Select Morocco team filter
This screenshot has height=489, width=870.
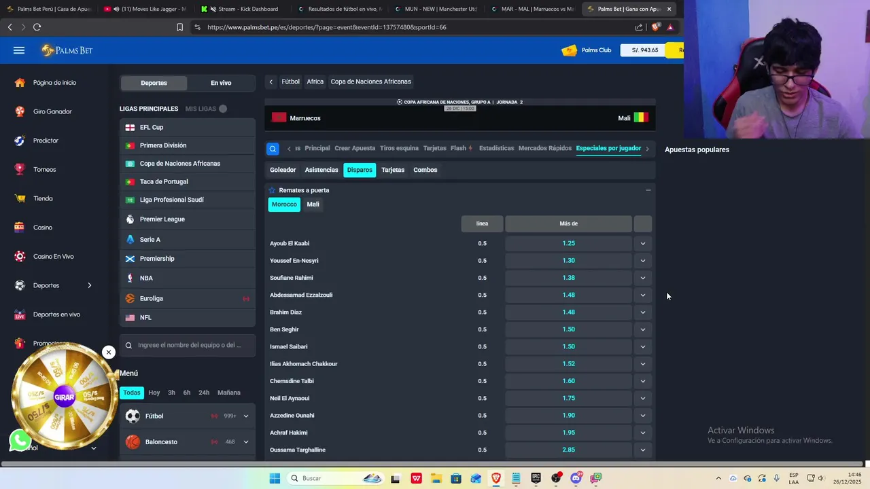[284, 204]
